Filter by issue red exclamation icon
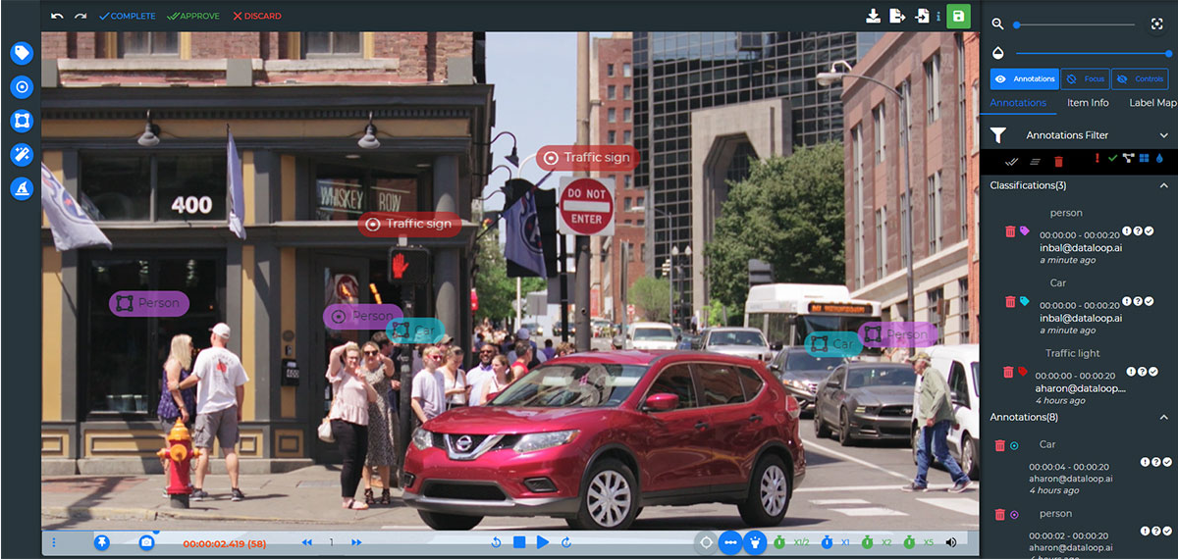Screen dimensions: 1178x560 [1097, 158]
